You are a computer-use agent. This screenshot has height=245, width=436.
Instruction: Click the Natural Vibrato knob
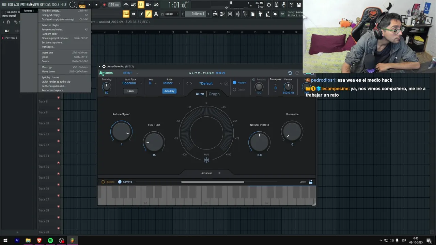coord(260,142)
